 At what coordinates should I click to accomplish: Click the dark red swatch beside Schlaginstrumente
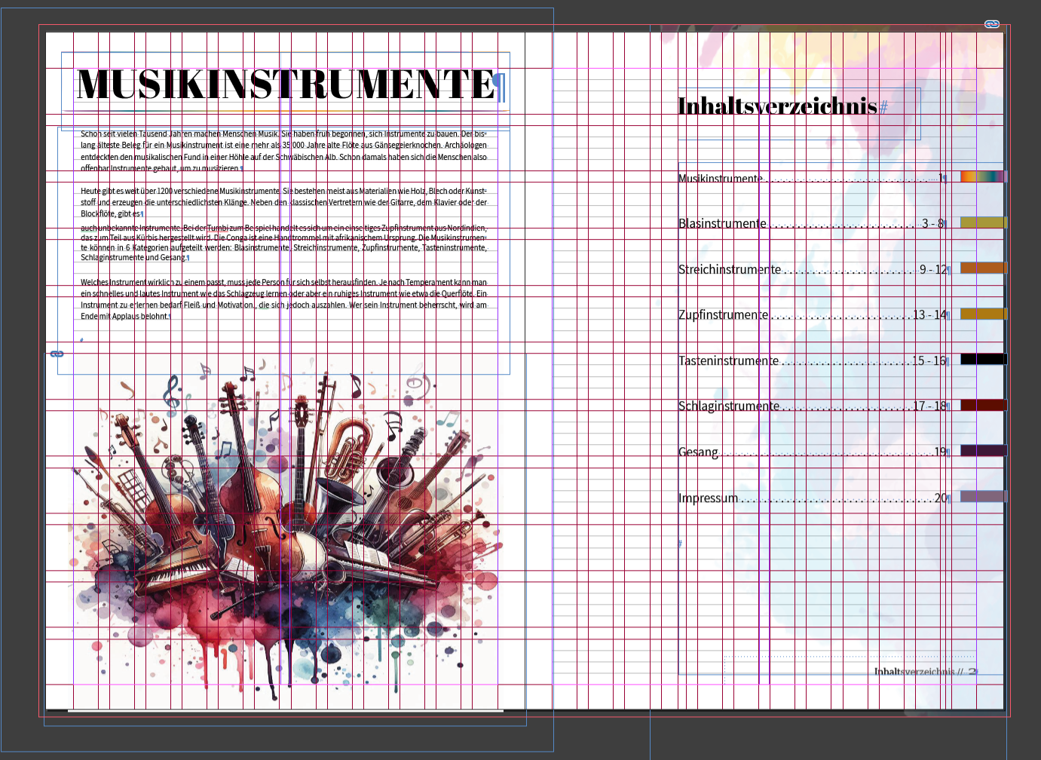point(982,405)
